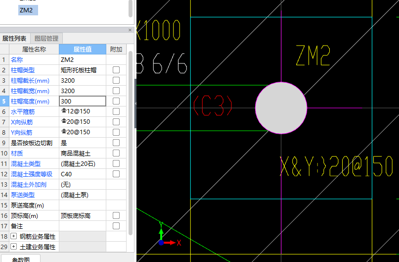Image resolution: width=399 pixels, height=262 pixels.
Task: Click the 泵送类型 property name
Action: [23, 195]
